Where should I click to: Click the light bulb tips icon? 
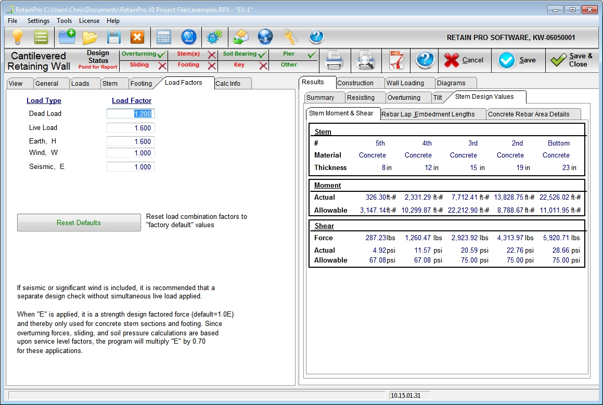click(x=17, y=37)
